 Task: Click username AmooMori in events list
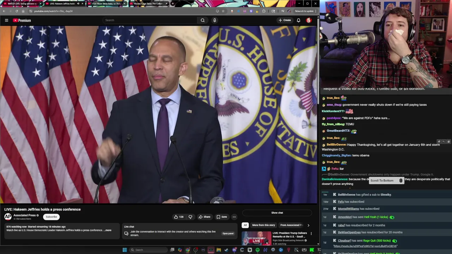[345, 217]
